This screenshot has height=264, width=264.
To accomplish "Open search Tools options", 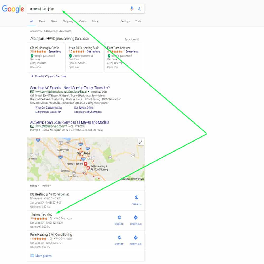I will click(138, 21).
